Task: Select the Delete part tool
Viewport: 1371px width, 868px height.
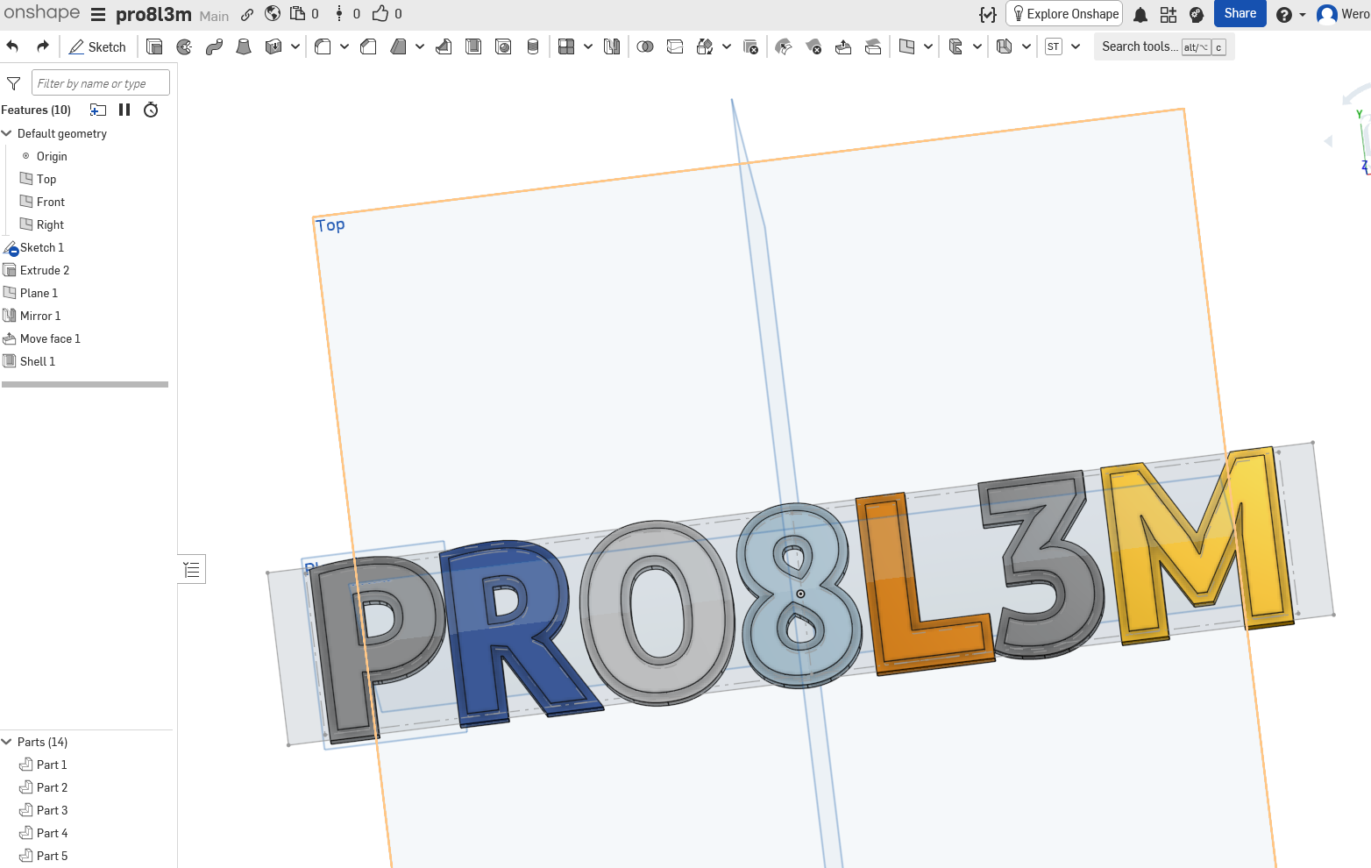Action: [x=750, y=46]
